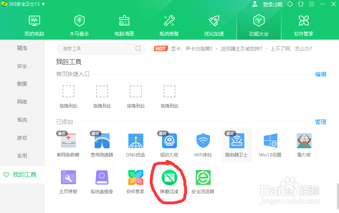The width and height of the screenshot is (339, 213).
Task: Open link 显卡、声卡出故障?
Action: click(192, 49)
